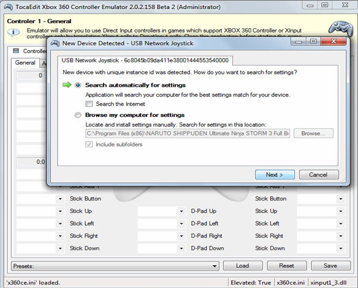Click the gamepad icon in dialog title bar
Screen dimensions: 358x288
pos(55,43)
